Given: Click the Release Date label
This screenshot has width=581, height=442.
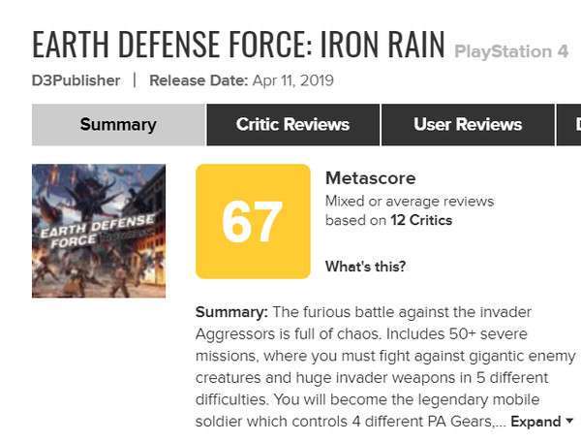Looking at the screenshot, I should tap(199, 80).
